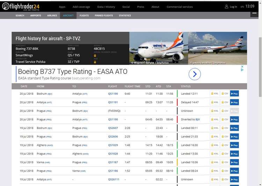
Task: Click the AdChoices triangle icon
Action: (x=242, y=70)
